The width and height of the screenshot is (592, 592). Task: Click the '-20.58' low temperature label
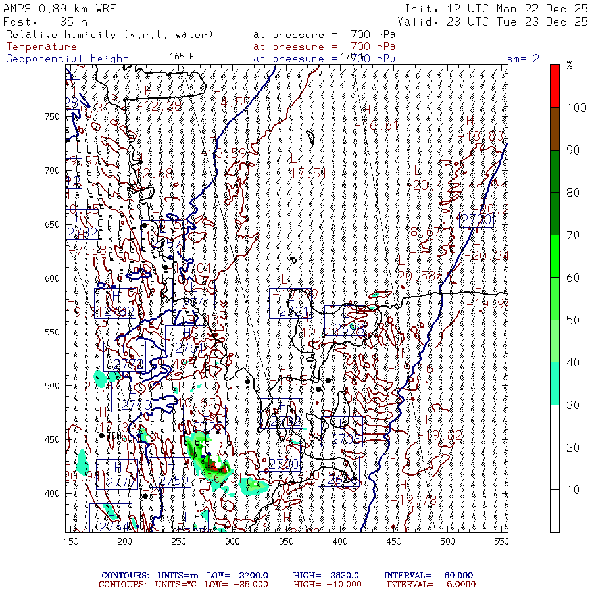pos(412,276)
